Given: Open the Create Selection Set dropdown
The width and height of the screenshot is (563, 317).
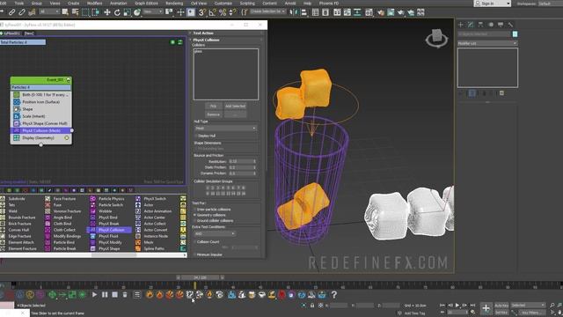Looking at the screenshot, I should point(267,11).
